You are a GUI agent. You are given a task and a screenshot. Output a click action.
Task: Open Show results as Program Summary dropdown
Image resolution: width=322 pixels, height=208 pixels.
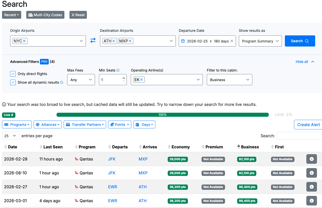click(x=260, y=41)
